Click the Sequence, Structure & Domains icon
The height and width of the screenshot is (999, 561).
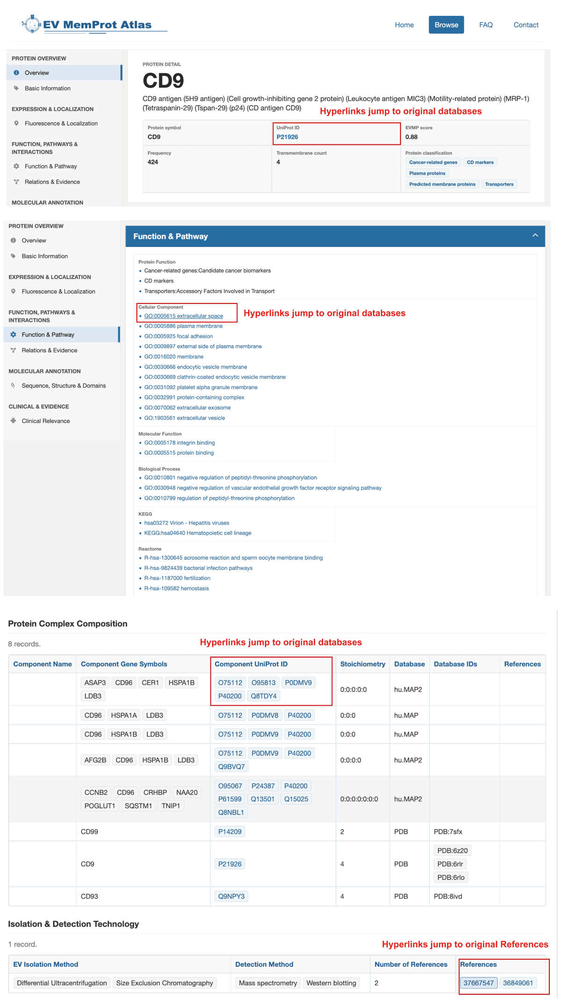[x=13, y=385]
